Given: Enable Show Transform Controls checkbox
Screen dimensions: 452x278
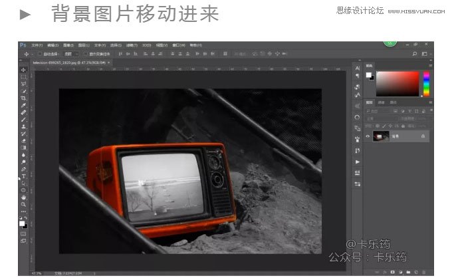Looking at the screenshot, I should tap(85, 54).
